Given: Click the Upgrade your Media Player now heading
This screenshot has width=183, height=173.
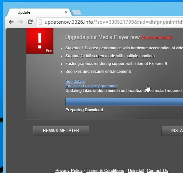Looking at the screenshot, I should pos(103,37).
